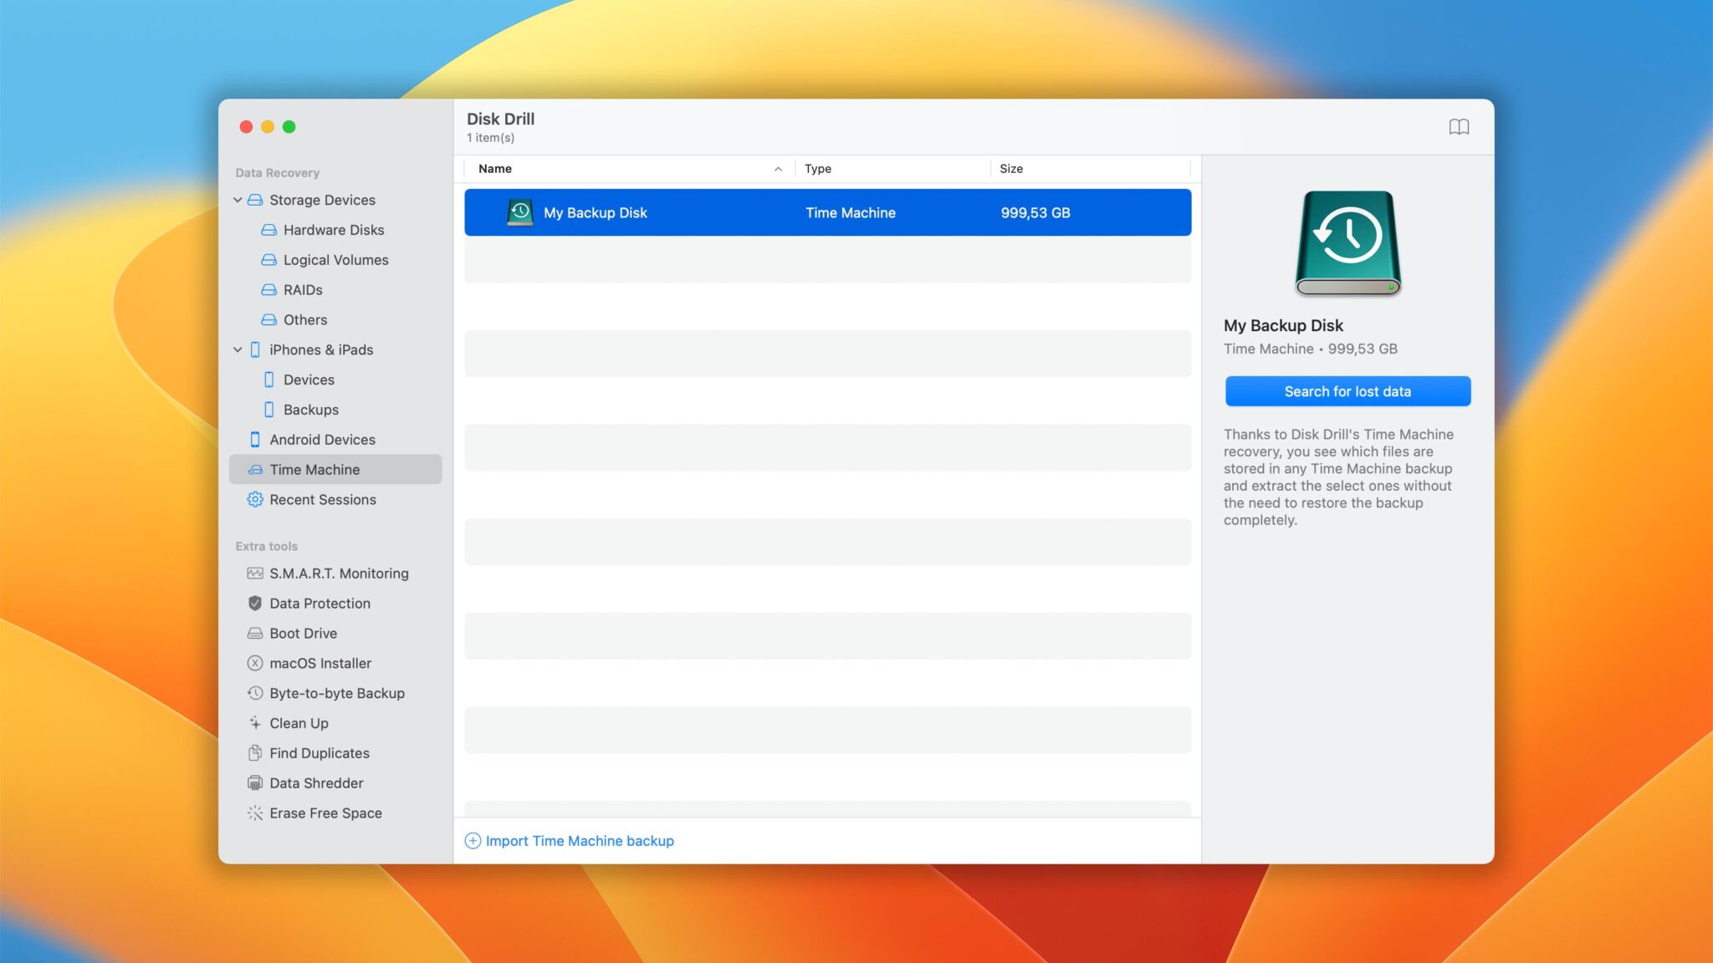Collapse the iPhones & iPads section
Screen dimensions: 1713x963
click(238, 349)
